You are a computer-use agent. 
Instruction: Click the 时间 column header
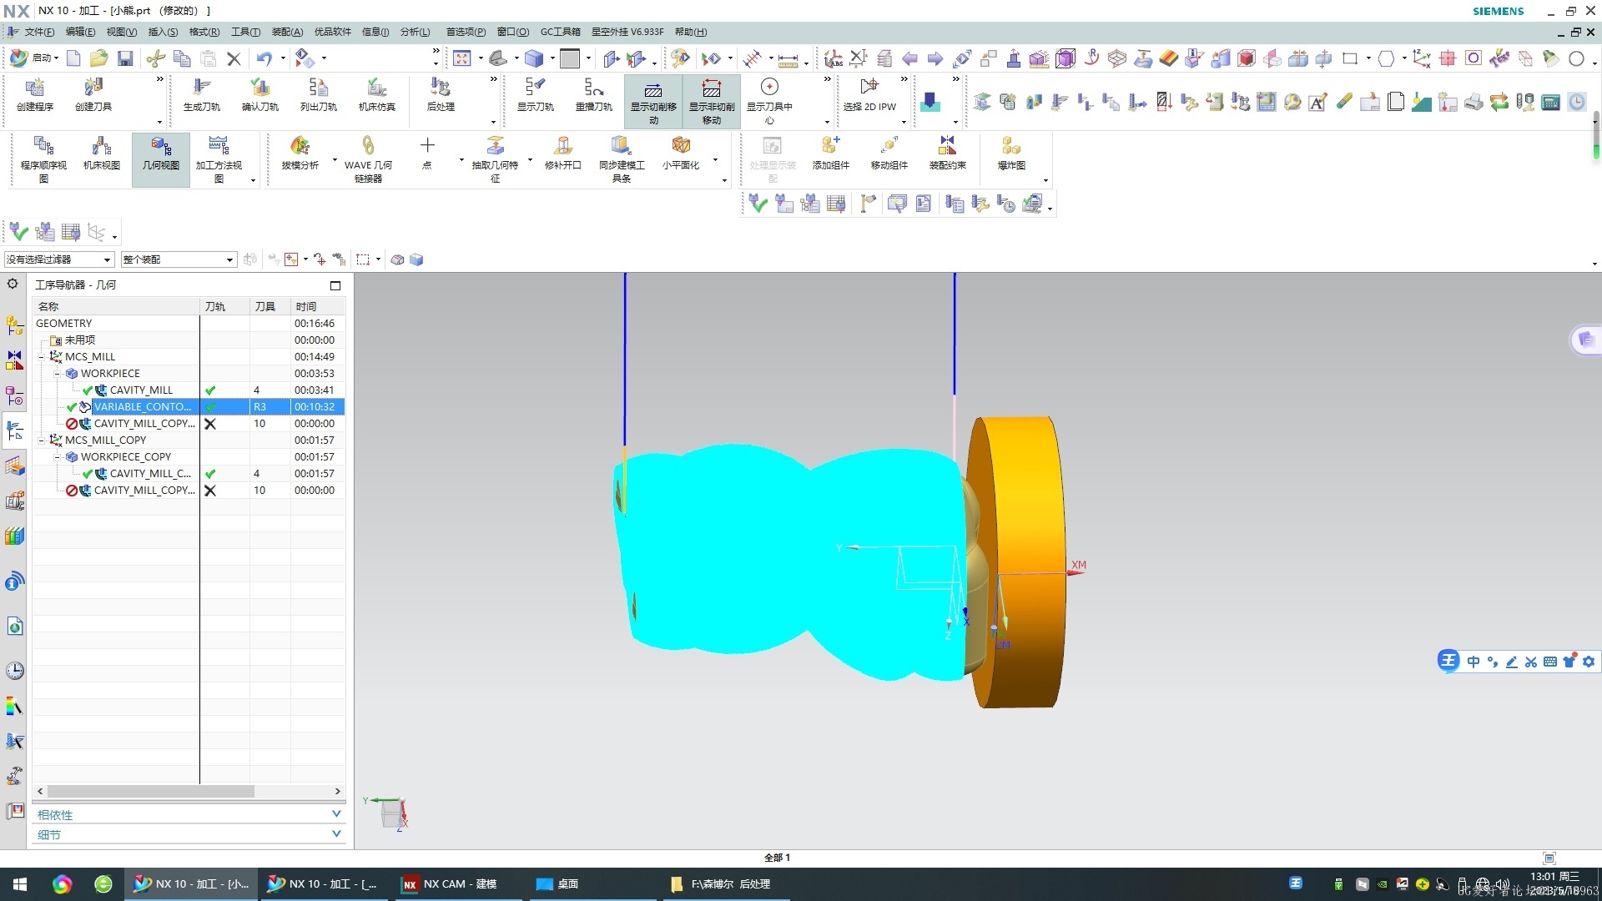pos(317,306)
